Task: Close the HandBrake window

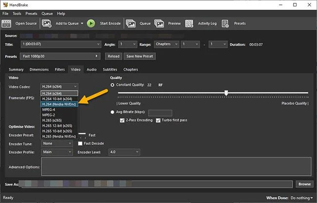Action: click(309, 5)
